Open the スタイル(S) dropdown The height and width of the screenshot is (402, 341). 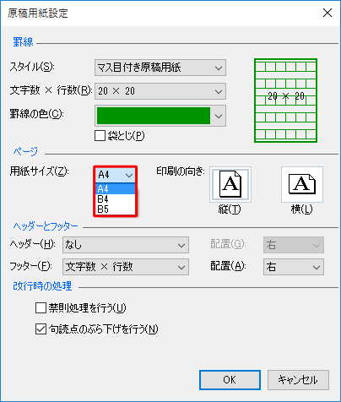[160, 68]
